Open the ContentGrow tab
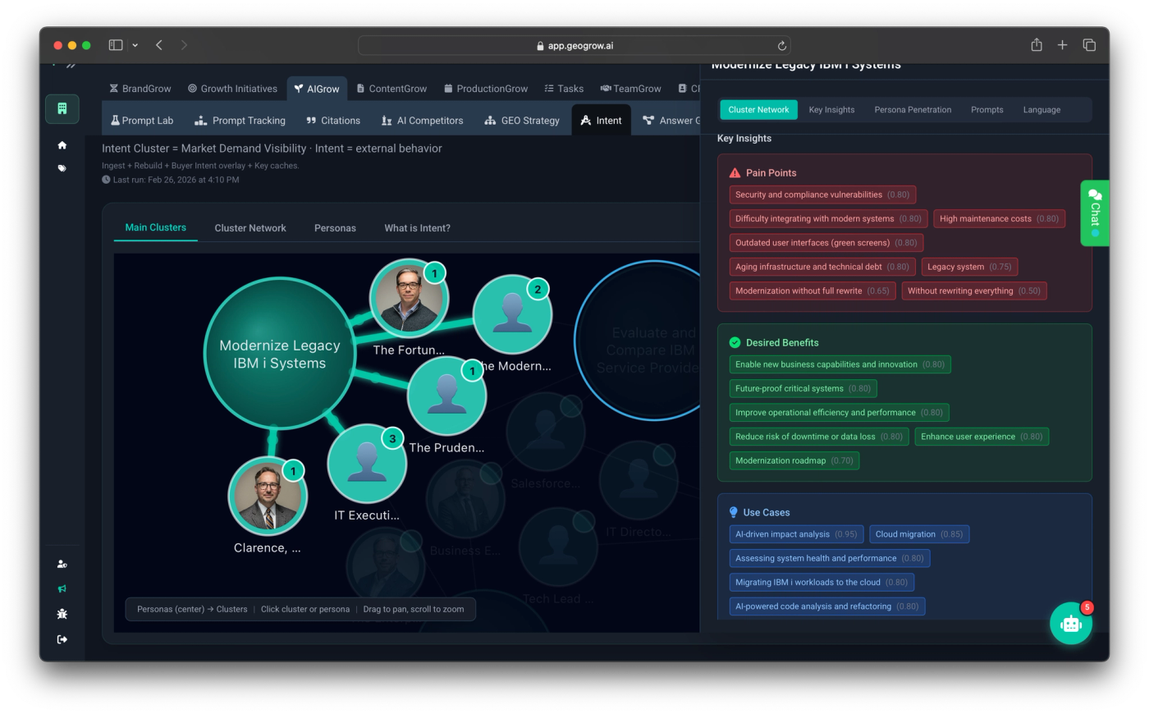This screenshot has height=714, width=1149. [391, 89]
